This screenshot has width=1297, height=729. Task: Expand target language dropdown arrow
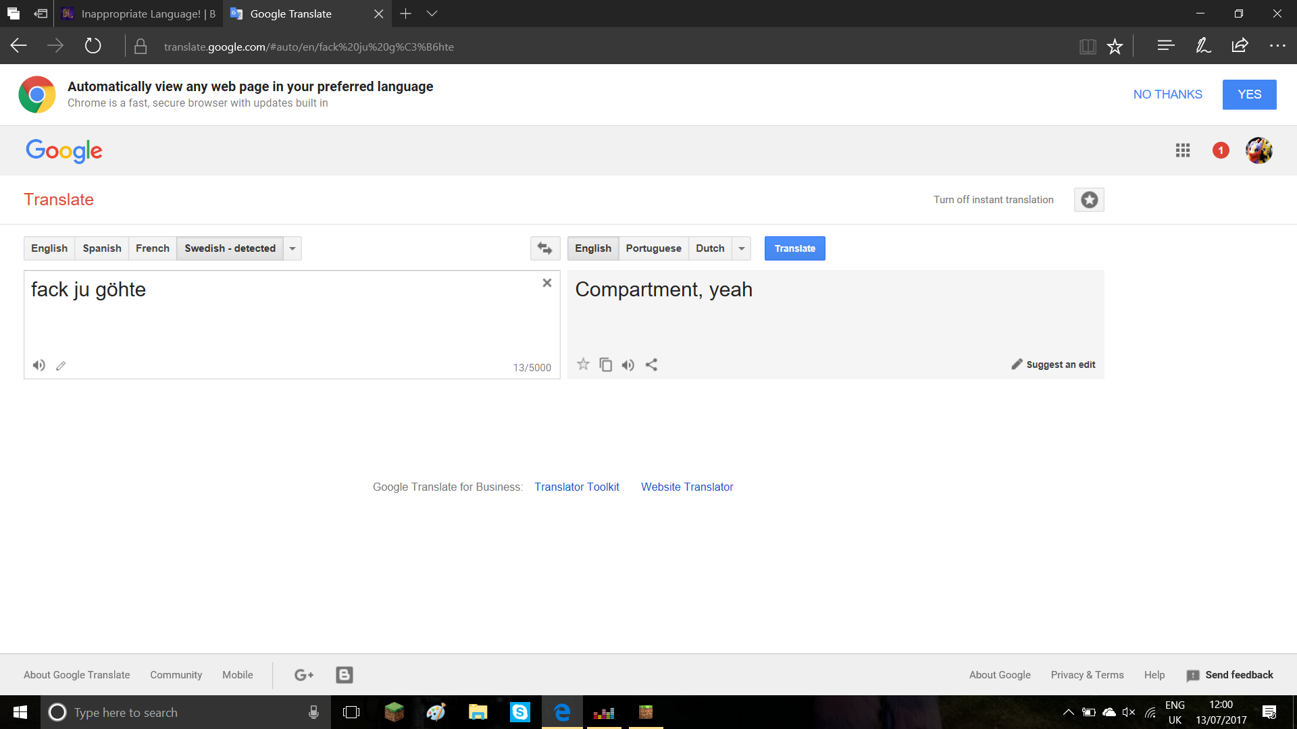(742, 248)
